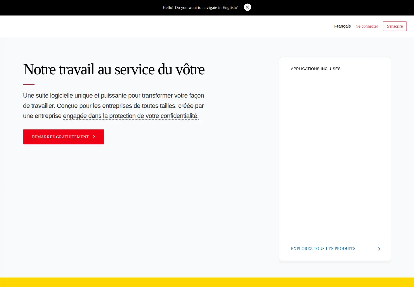This screenshot has width=414, height=287.
Task: Click the Applications incluses heading
Action: [x=316, y=69]
